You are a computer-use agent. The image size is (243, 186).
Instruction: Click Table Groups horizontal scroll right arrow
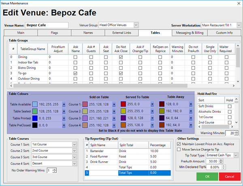234,86
